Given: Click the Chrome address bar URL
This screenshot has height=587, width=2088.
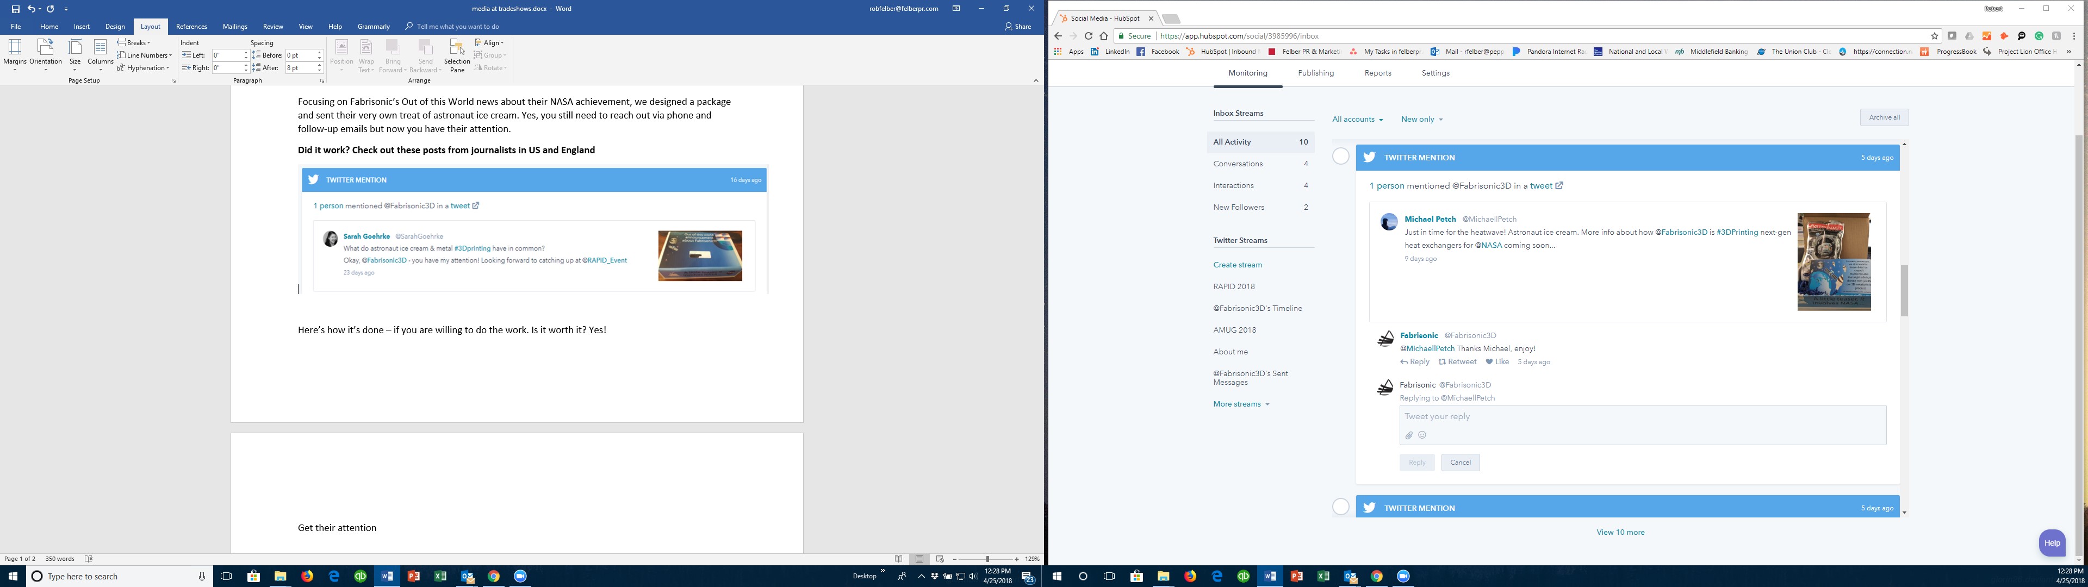Looking at the screenshot, I should [x=1239, y=36].
